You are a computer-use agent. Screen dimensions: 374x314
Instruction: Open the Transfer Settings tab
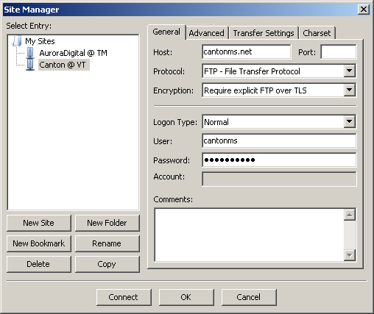click(x=264, y=33)
